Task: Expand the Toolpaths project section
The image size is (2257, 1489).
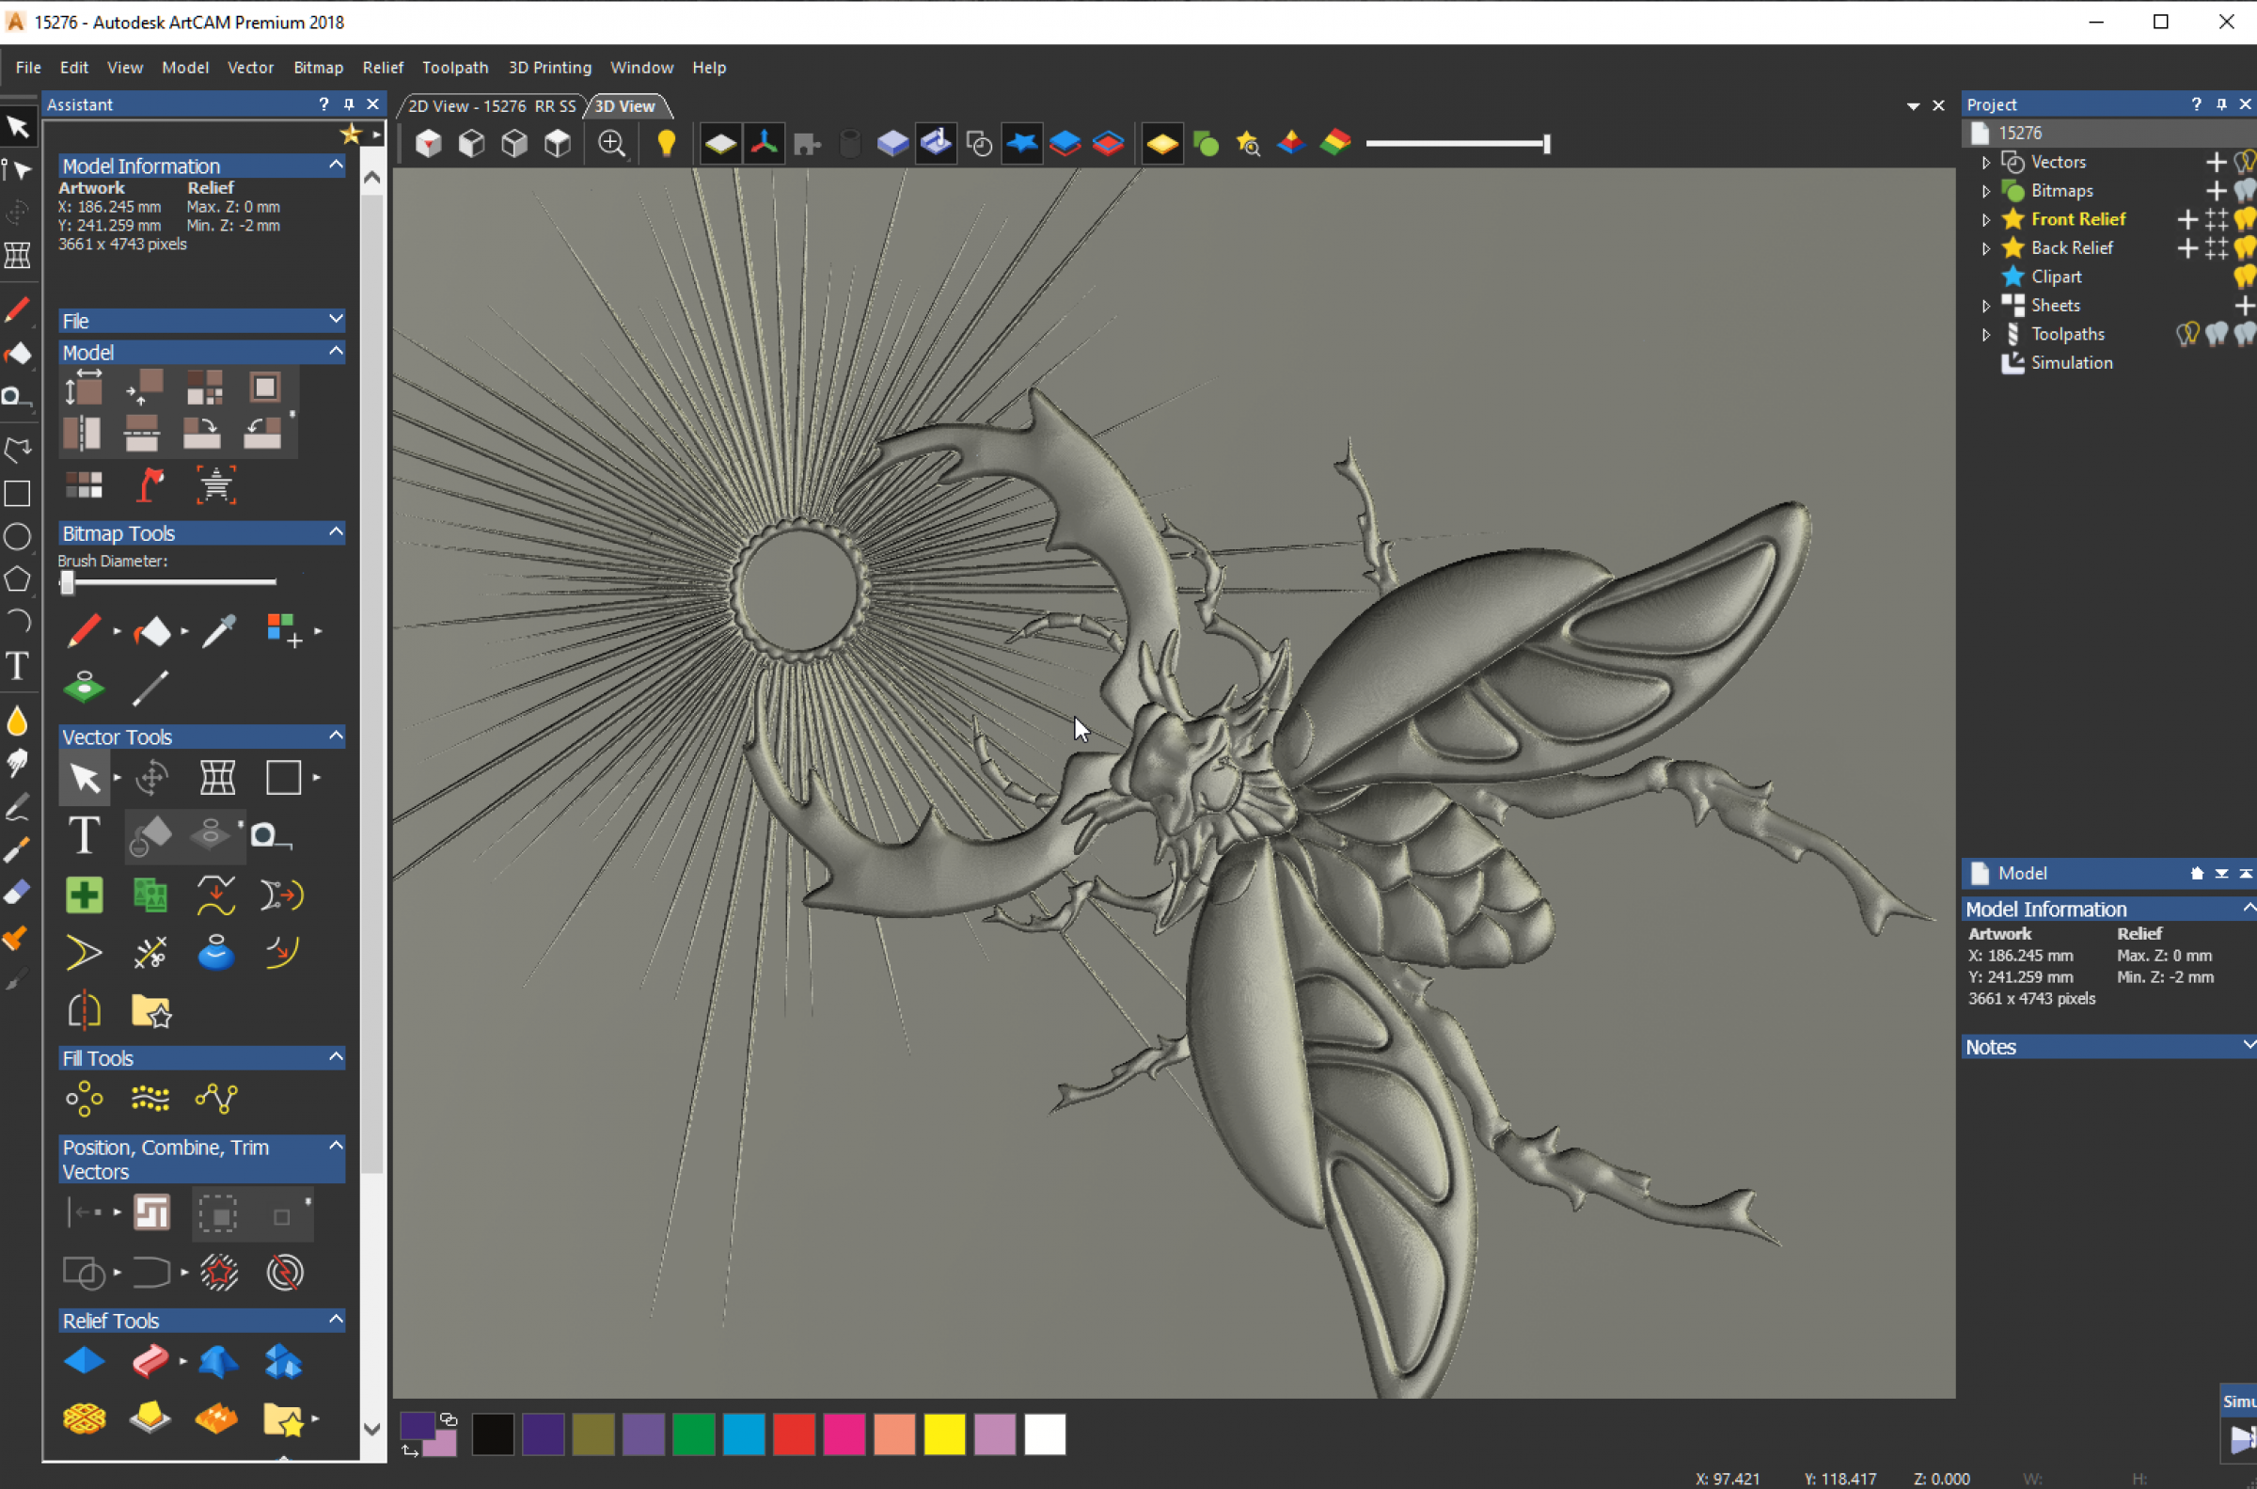Action: [1986, 332]
